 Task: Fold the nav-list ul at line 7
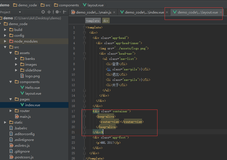(x=85, y=59)
